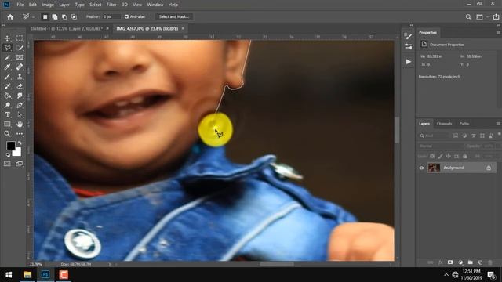Toggle Lock image pixels brush icon
502x282 pixels.
click(x=441, y=156)
